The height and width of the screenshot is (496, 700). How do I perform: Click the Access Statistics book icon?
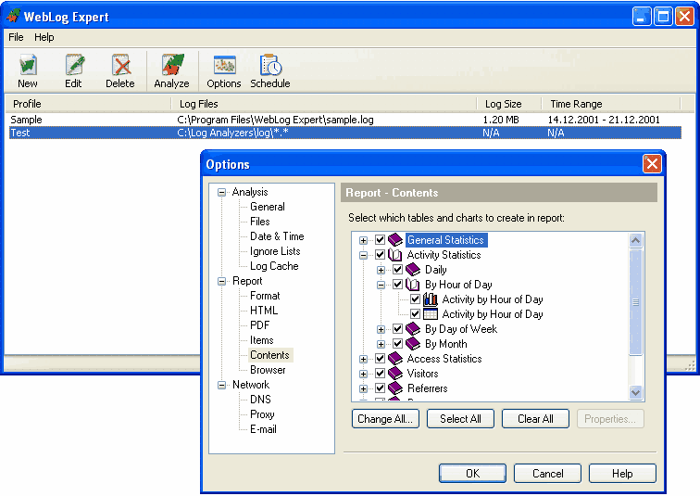point(395,359)
